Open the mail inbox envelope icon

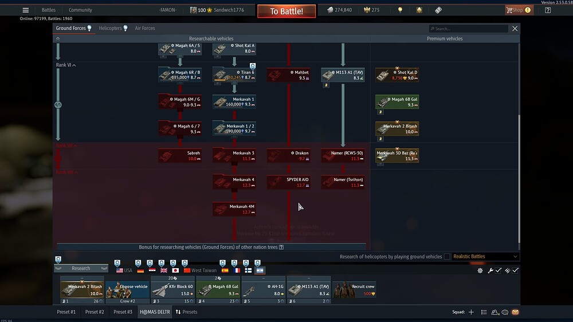tap(515, 312)
